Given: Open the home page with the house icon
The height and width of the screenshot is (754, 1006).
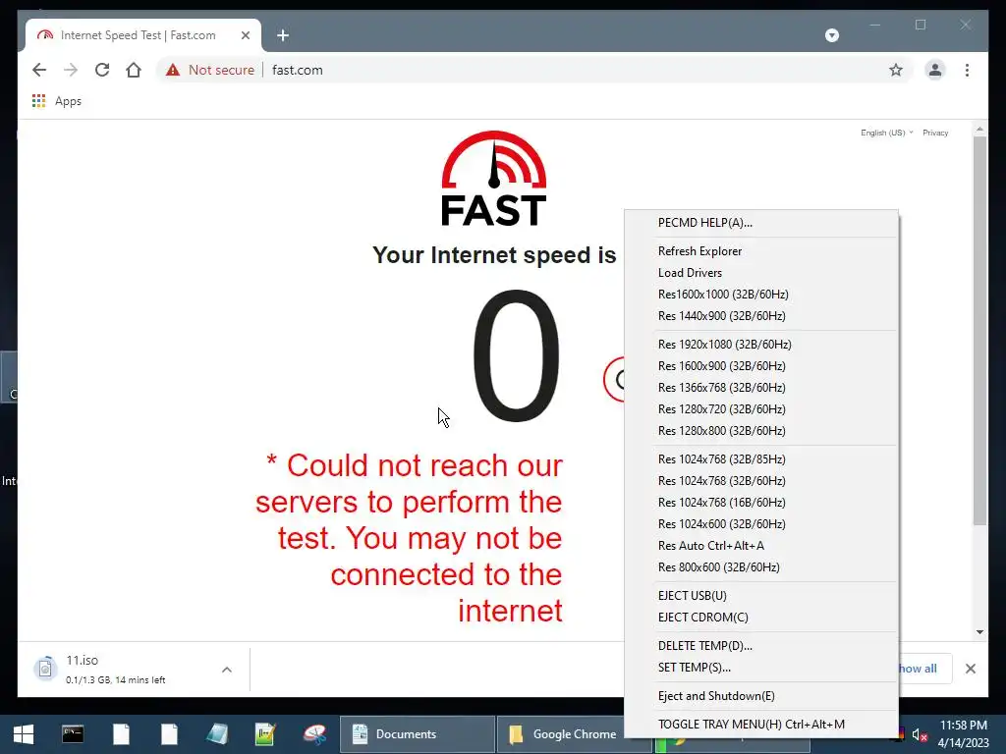Looking at the screenshot, I should [x=134, y=70].
